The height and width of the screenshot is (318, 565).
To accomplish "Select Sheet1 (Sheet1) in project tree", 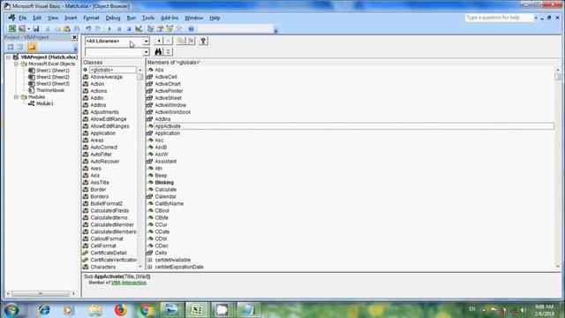I will pyautogui.click(x=53, y=71).
